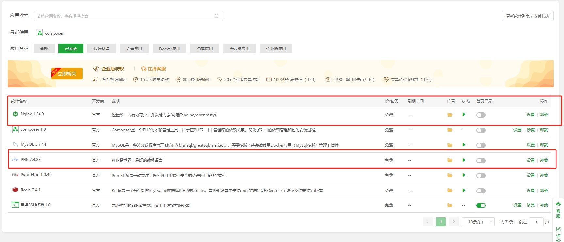Click the page jump number field
The width and height of the screenshot is (564, 242).
(536, 222)
